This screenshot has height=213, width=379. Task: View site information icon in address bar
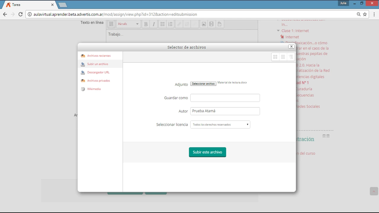point(30,14)
